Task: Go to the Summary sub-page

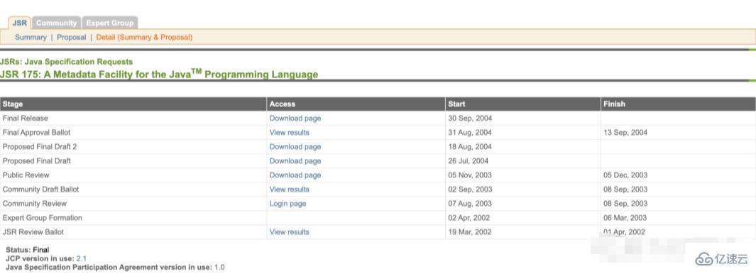Action: (x=31, y=37)
